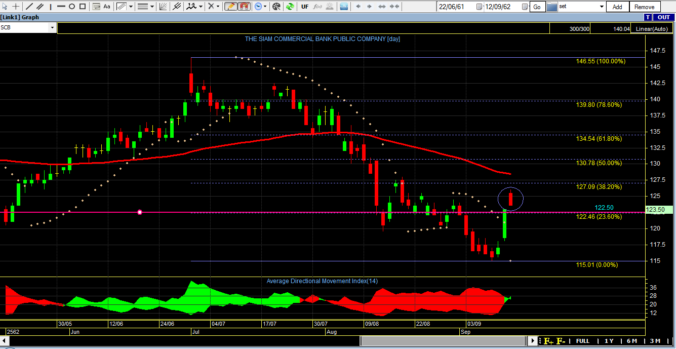676x349 pixels.
Task: Switch to 1Y time range
Action: tap(609, 341)
